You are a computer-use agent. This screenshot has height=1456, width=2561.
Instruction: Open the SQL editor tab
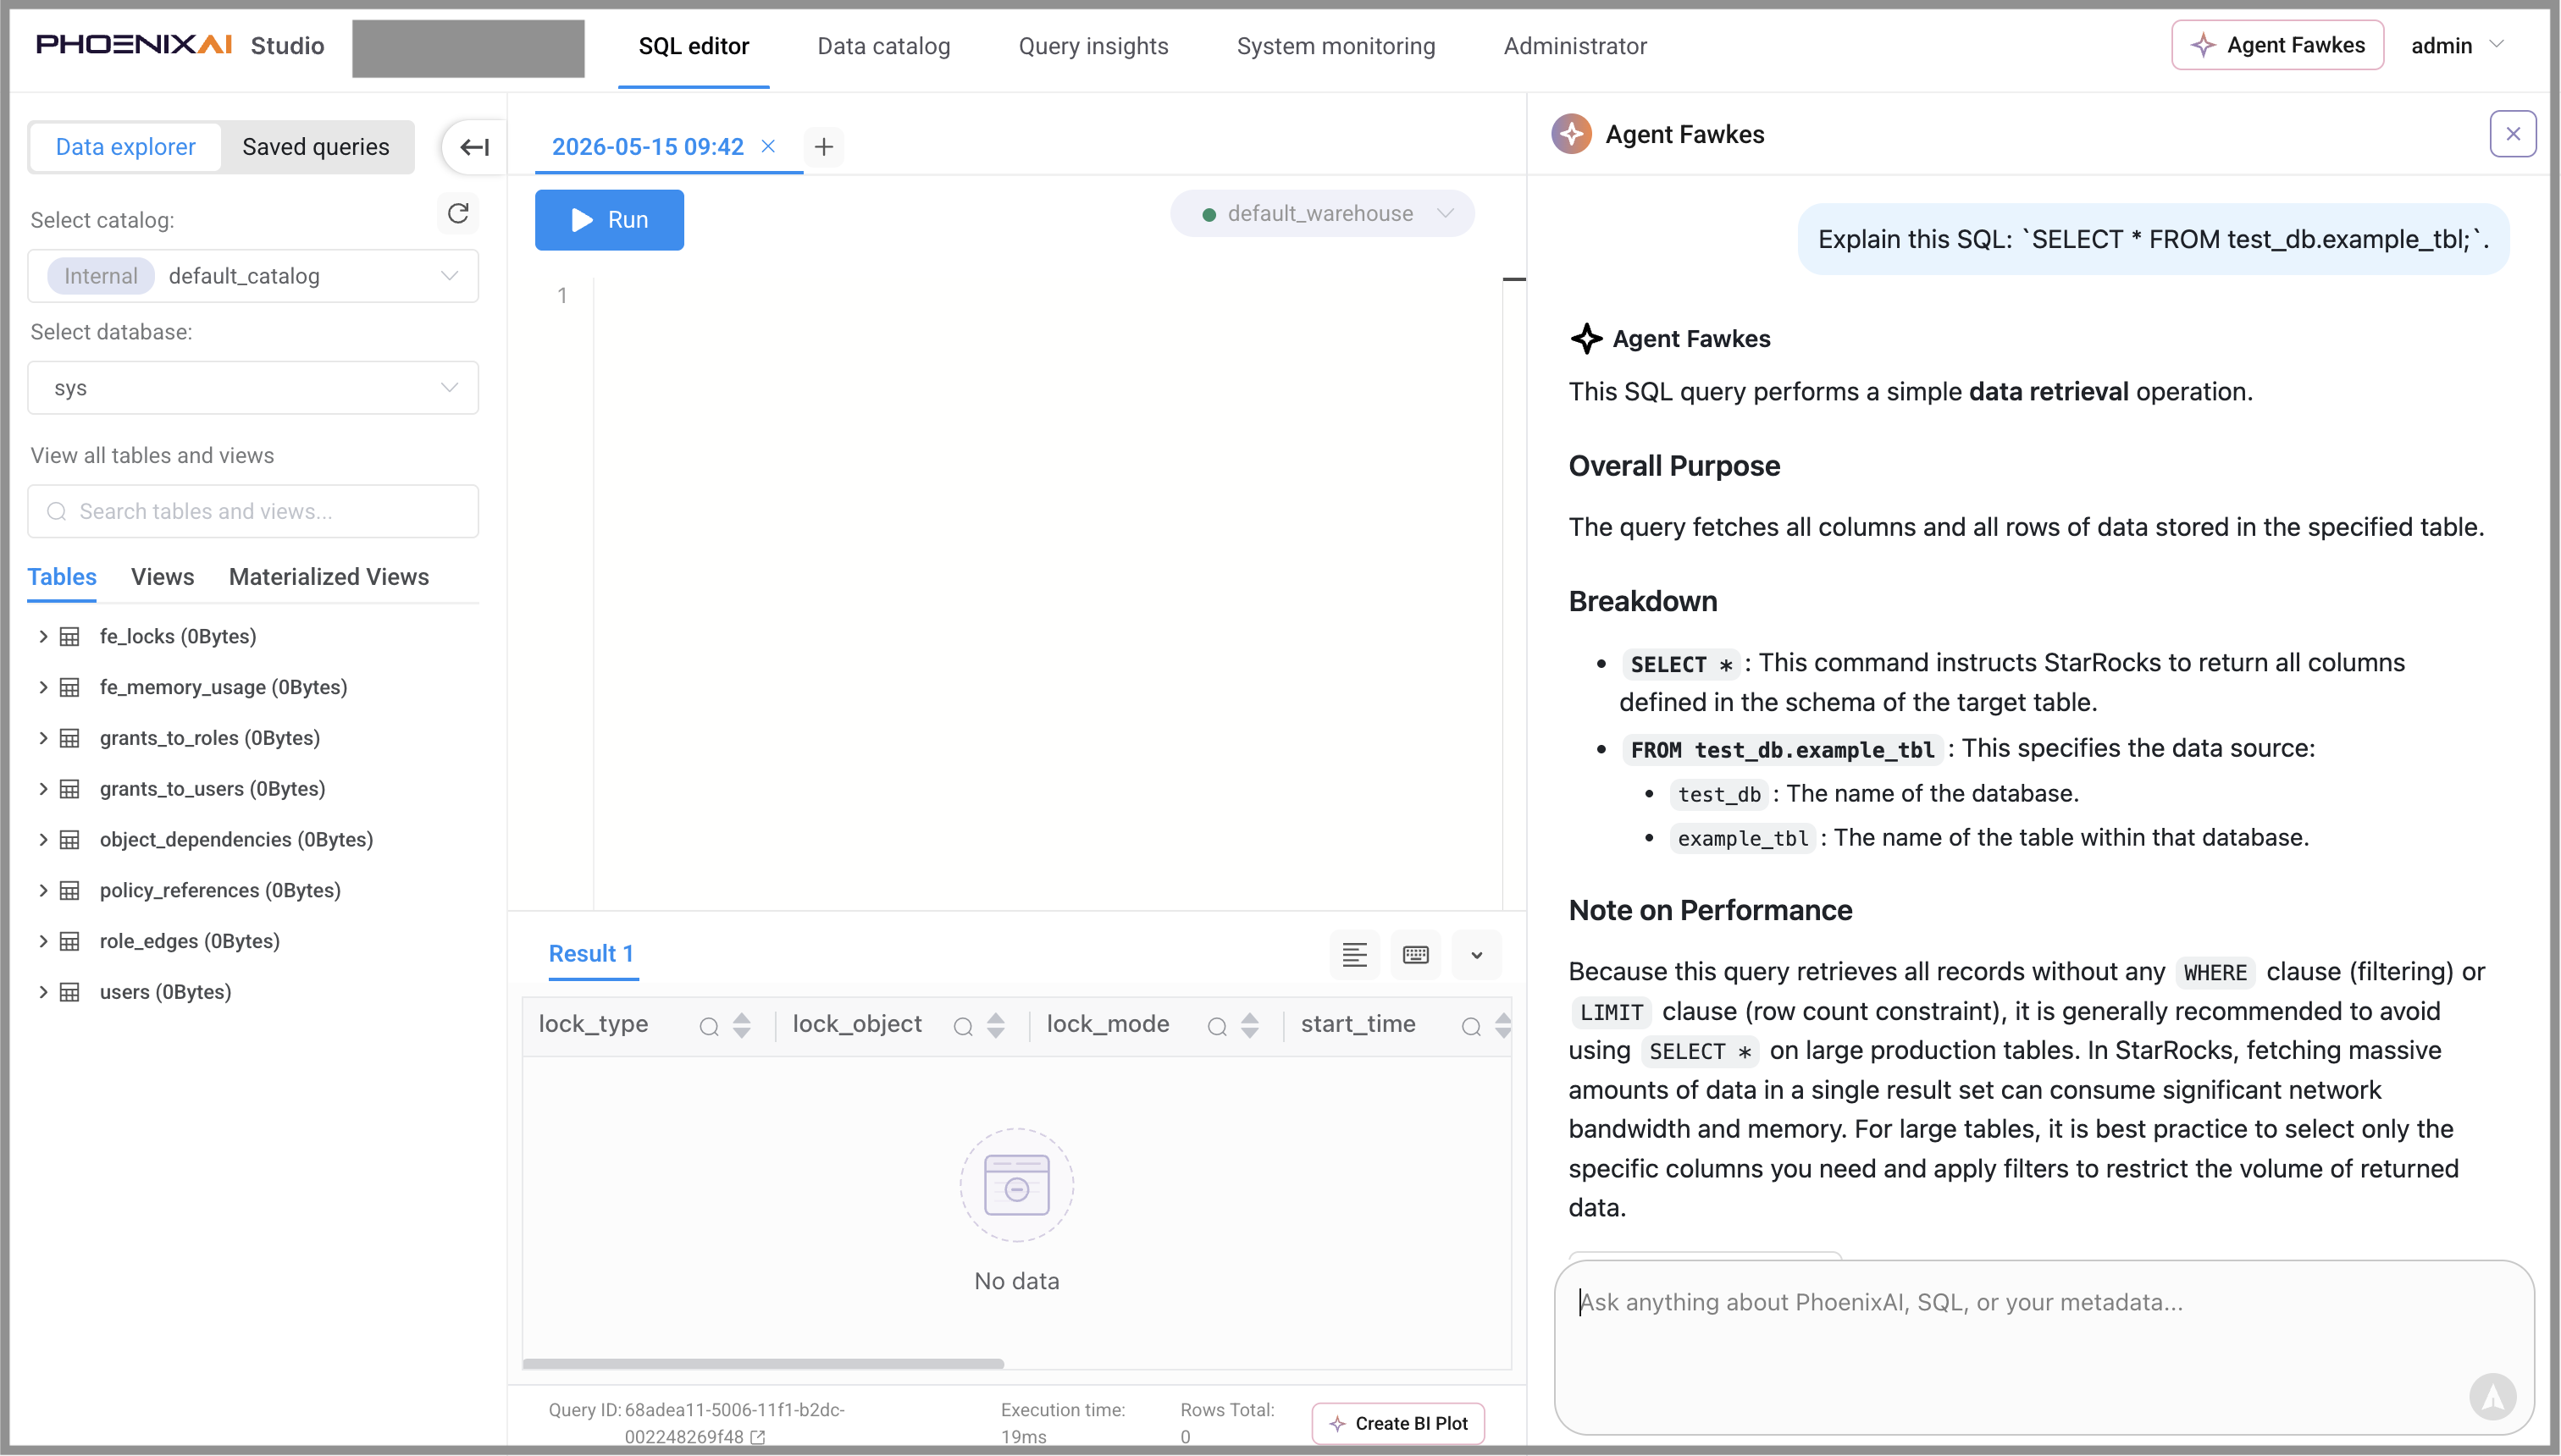pos(694,46)
